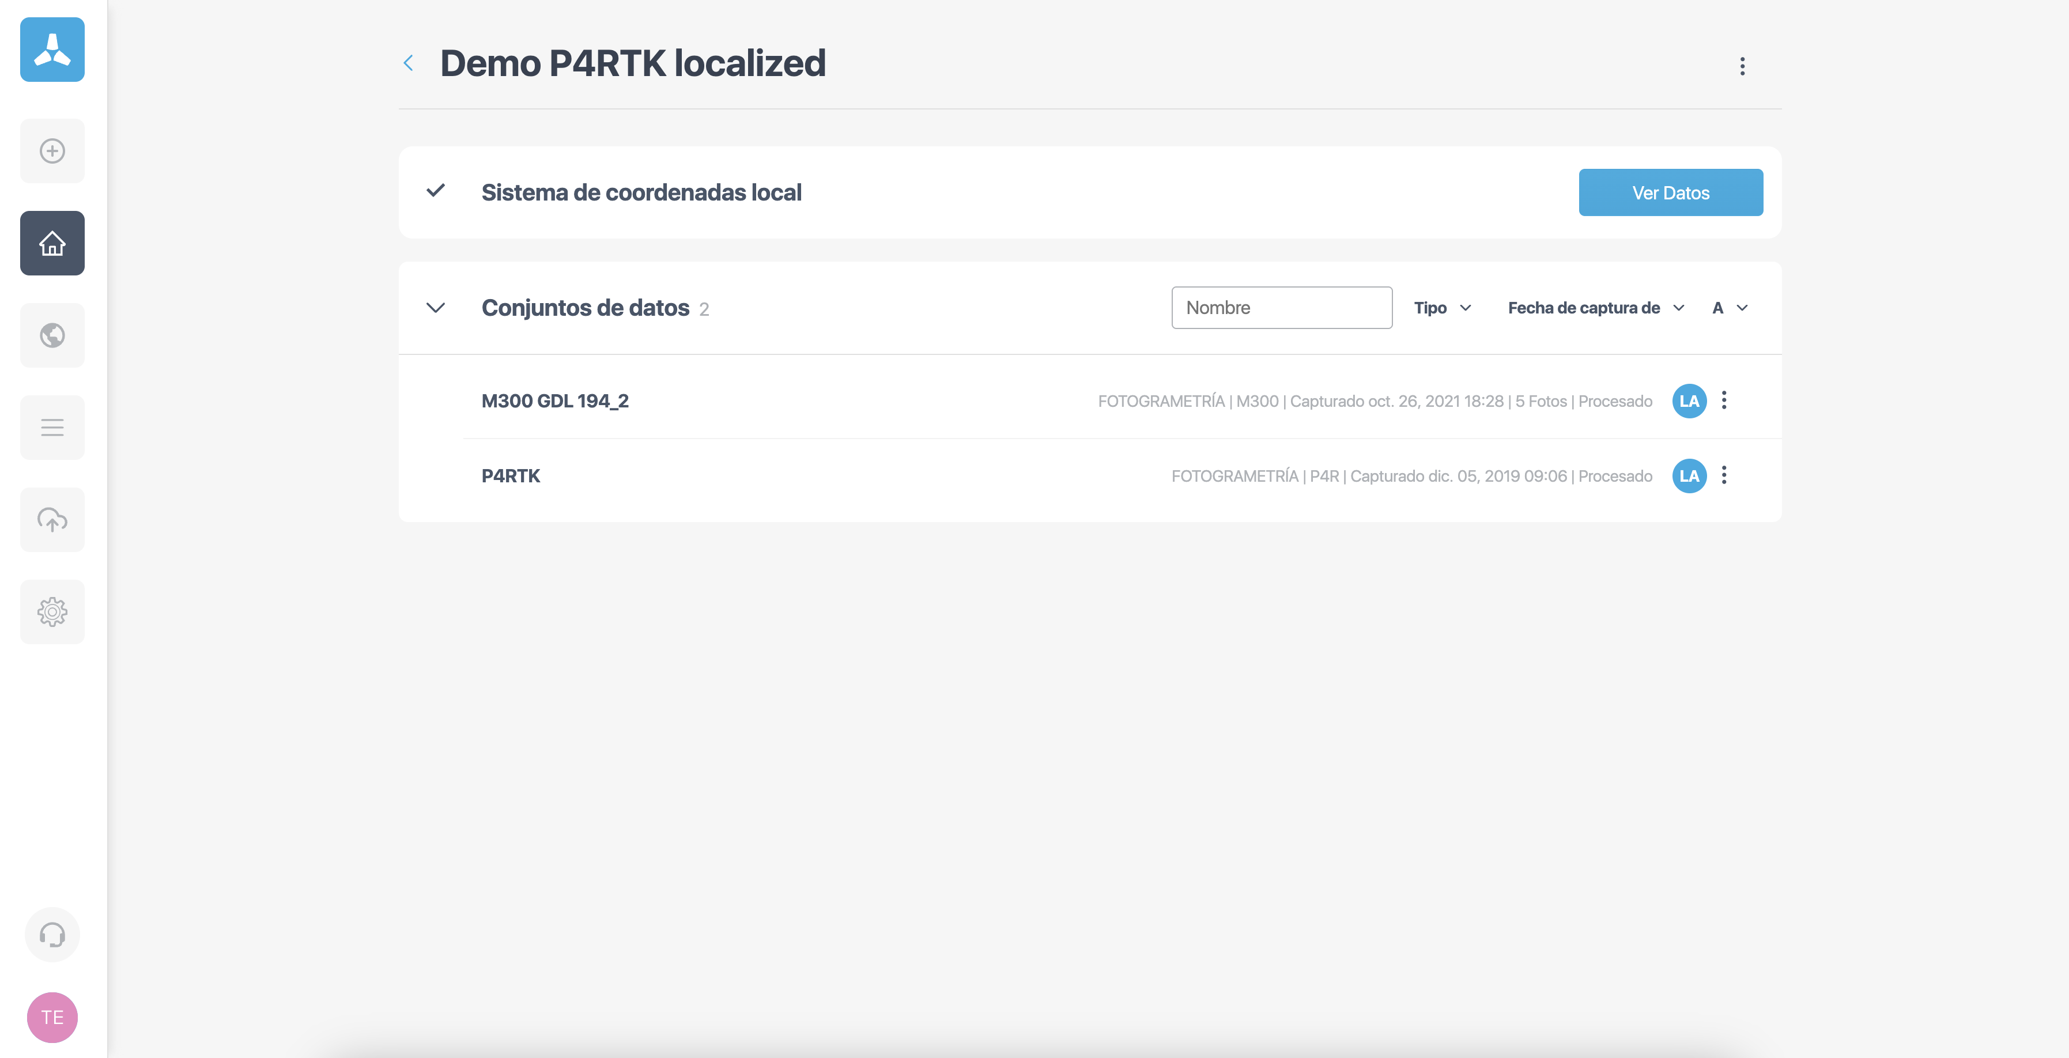The height and width of the screenshot is (1058, 2069).
Task: Open project options three-dot menu
Action: (x=1742, y=66)
